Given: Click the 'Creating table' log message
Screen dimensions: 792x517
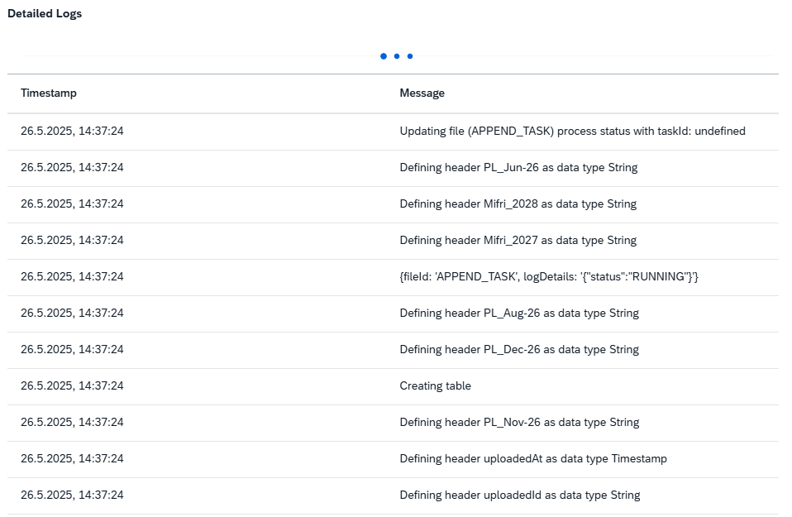Looking at the screenshot, I should tap(435, 386).
